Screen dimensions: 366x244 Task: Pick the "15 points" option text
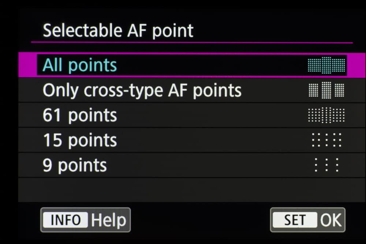[x=80, y=140]
